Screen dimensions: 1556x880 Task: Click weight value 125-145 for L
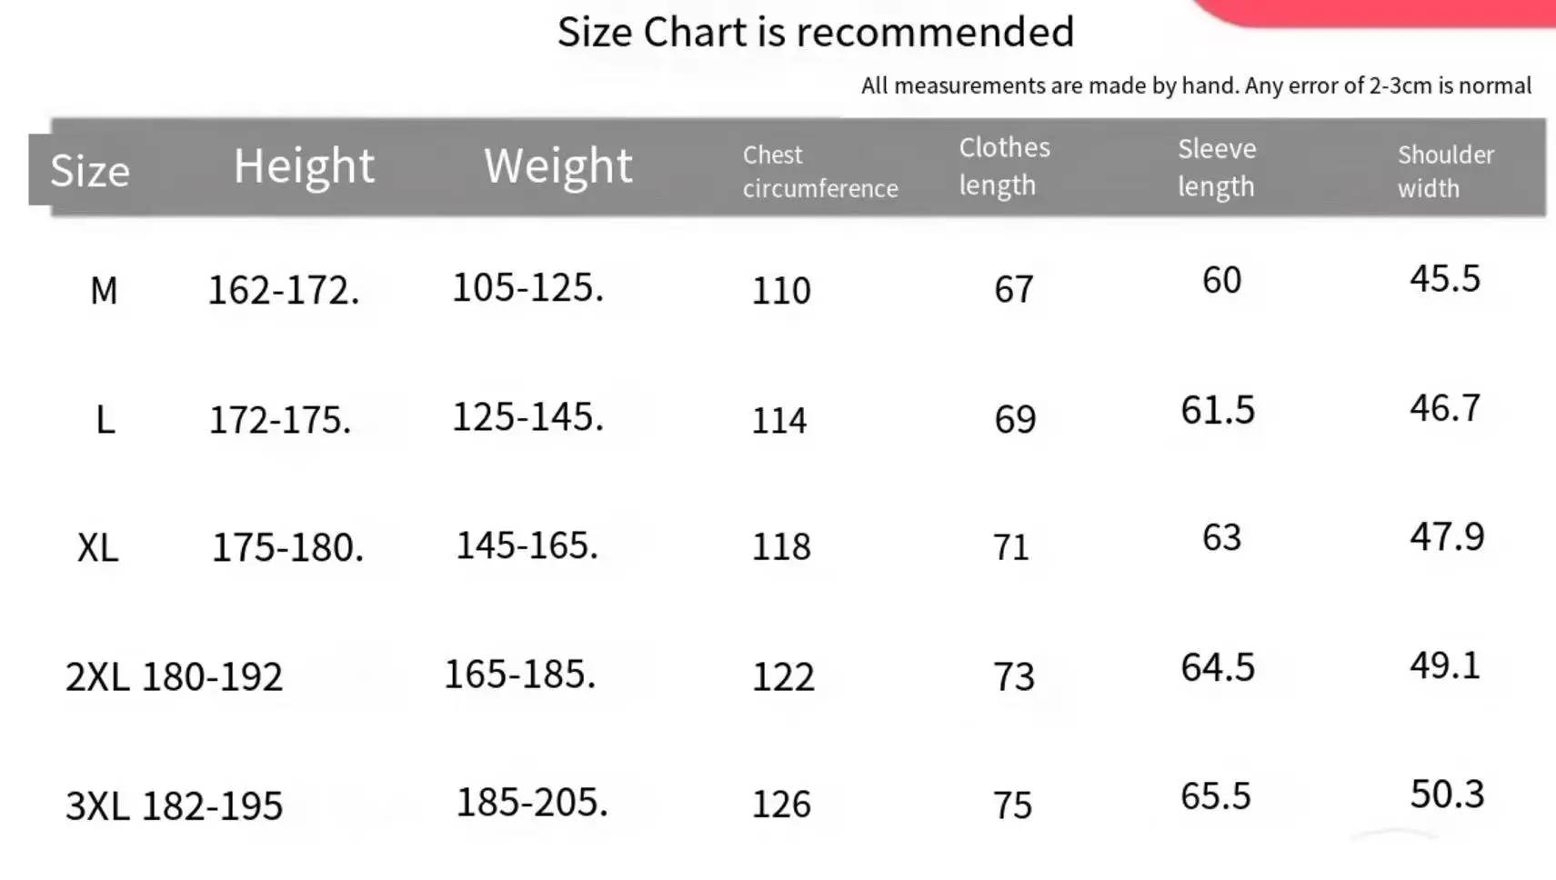pyautogui.click(x=527, y=417)
